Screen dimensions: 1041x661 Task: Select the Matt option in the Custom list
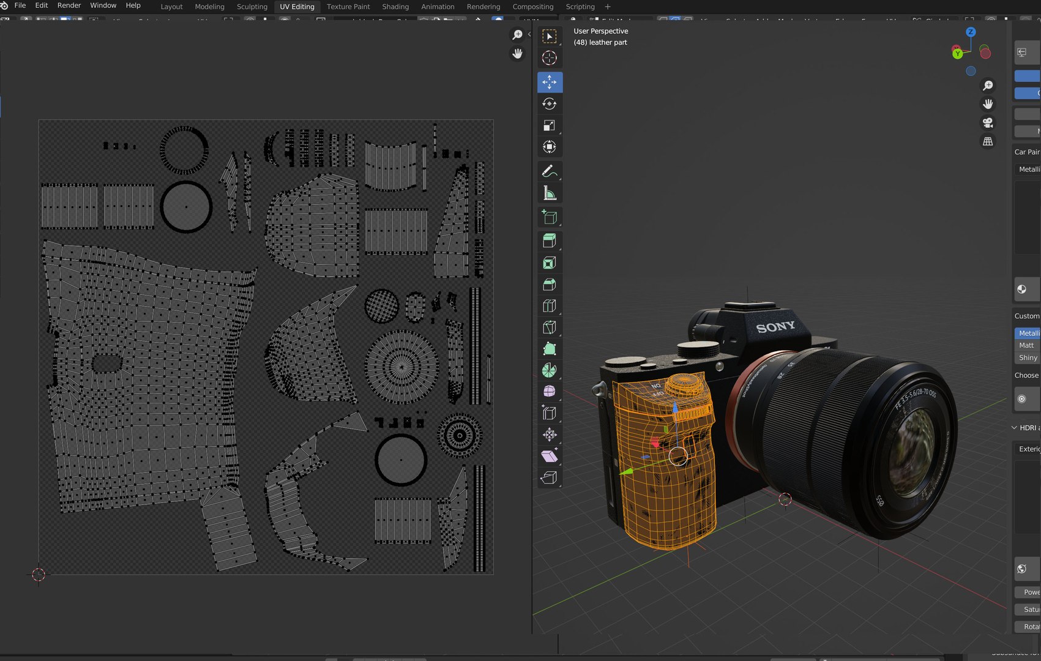1028,346
